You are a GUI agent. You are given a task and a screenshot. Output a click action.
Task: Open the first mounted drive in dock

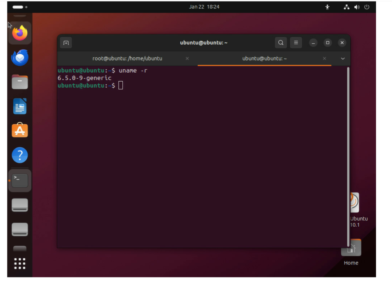pyautogui.click(x=20, y=205)
